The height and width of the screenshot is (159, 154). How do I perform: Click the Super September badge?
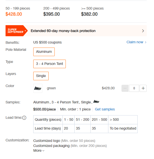(x=17, y=31)
